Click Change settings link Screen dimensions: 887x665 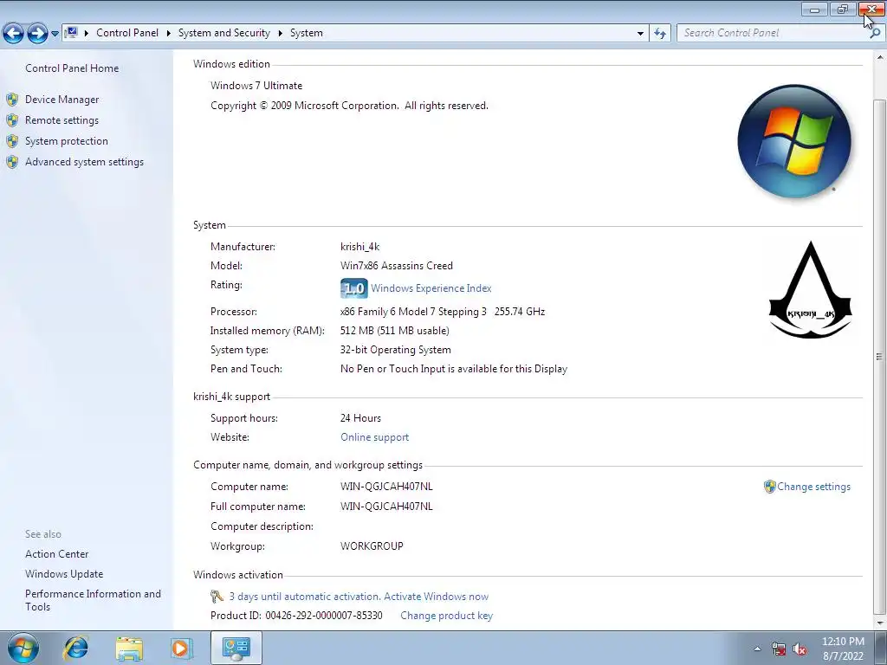coord(813,487)
